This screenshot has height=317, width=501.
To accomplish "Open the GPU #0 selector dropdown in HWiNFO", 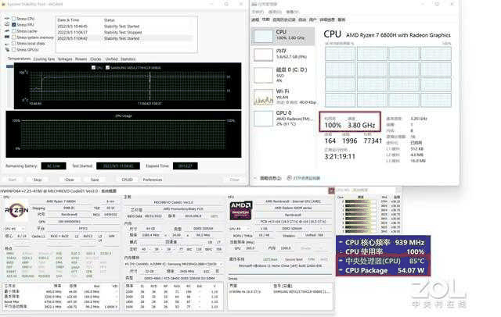I will 240,229.
